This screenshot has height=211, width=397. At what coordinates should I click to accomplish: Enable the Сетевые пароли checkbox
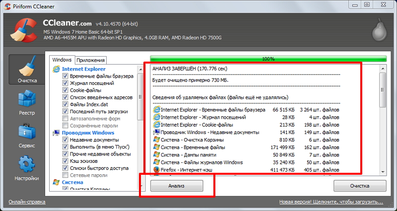pyautogui.click(x=66, y=175)
